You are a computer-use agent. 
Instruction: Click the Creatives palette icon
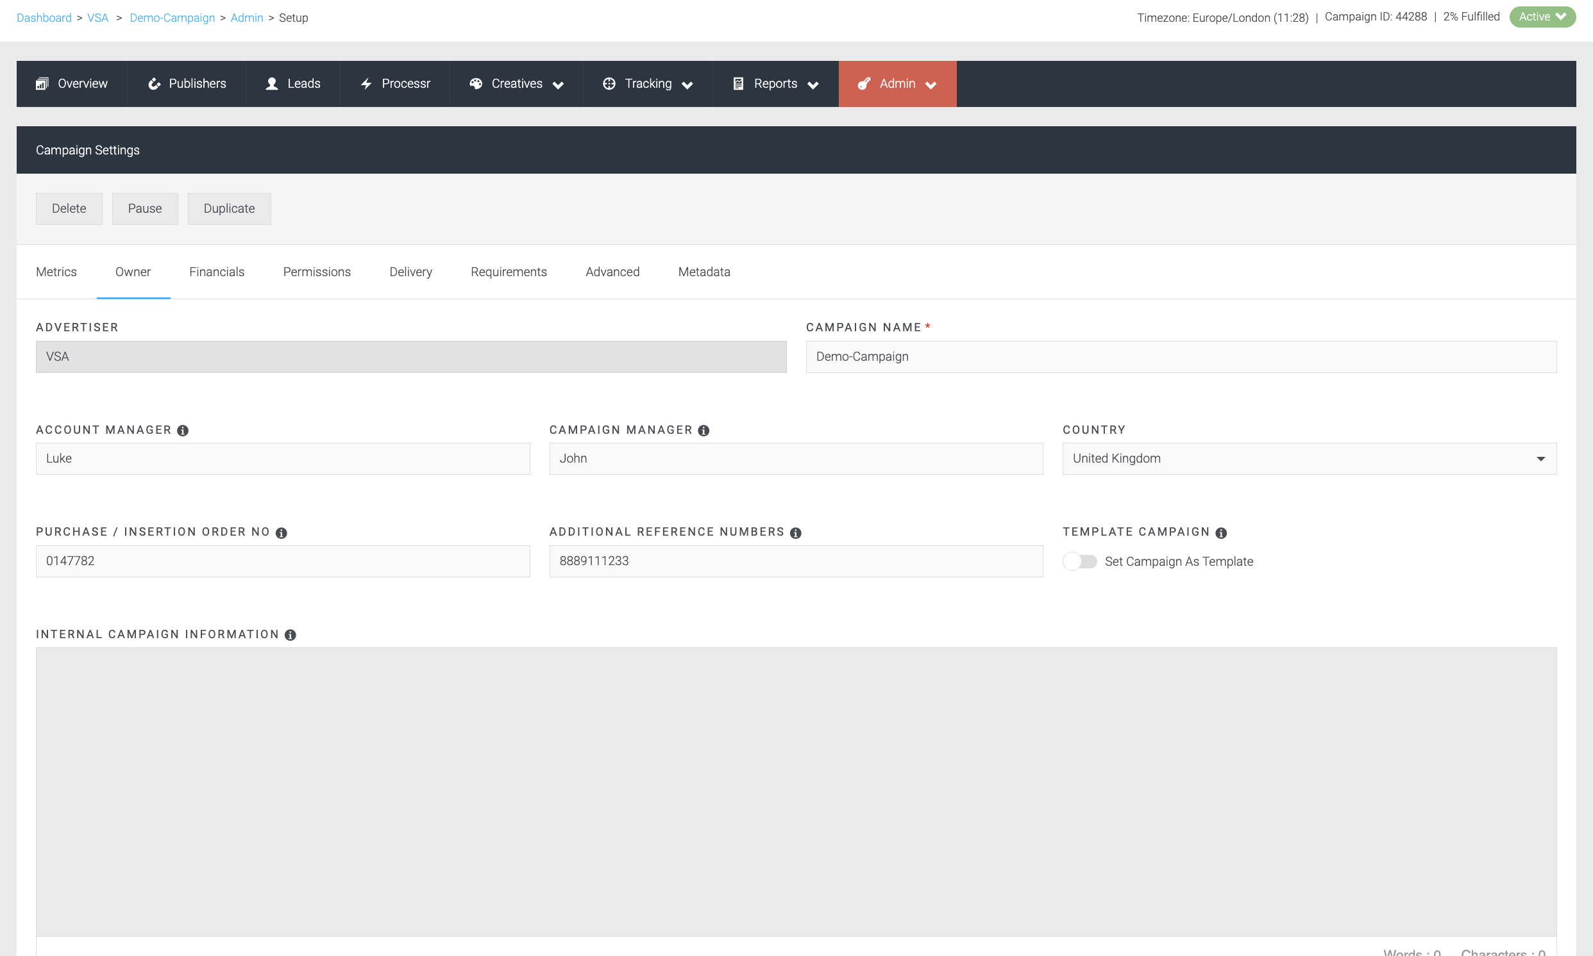[x=476, y=84]
